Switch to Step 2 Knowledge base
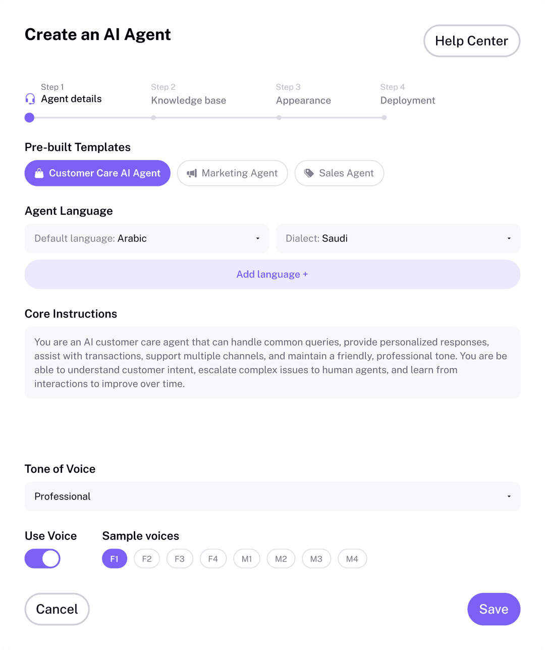Image resolution: width=545 pixels, height=650 pixels. (x=188, y=100)
